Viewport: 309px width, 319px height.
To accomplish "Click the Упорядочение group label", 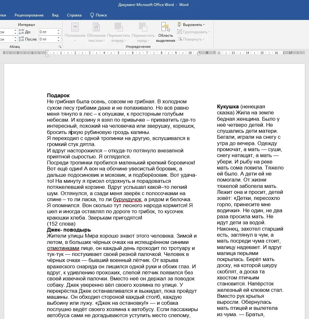I will tap(138, 47).
